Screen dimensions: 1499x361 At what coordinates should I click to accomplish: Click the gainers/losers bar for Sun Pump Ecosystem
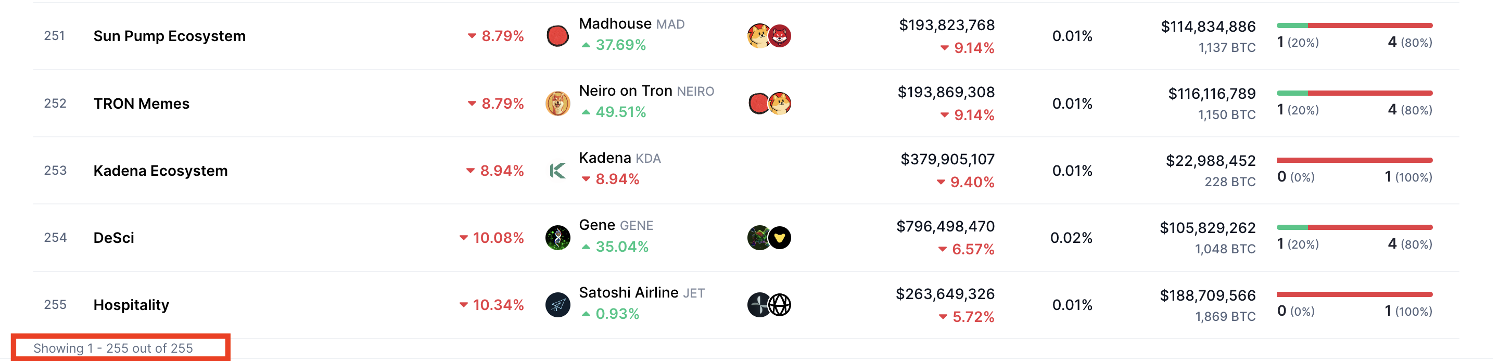(1354, 25)
